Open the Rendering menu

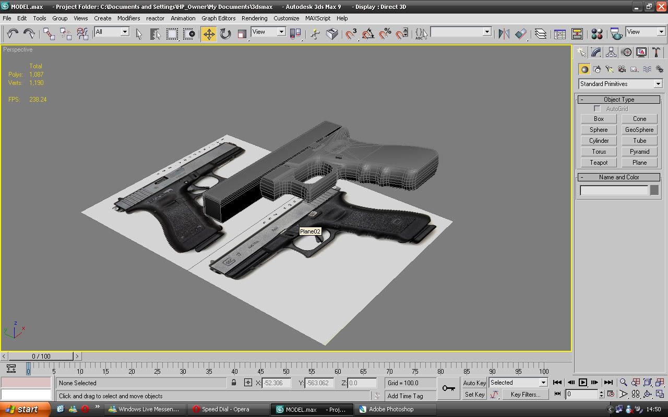tap(254, 18)
